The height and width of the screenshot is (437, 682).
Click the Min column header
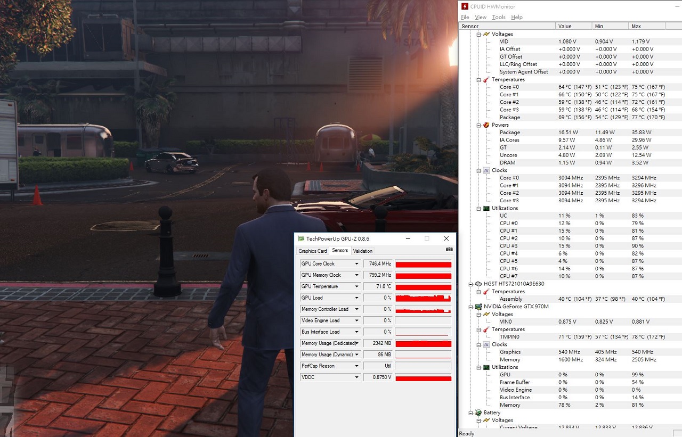pos(610,26)
